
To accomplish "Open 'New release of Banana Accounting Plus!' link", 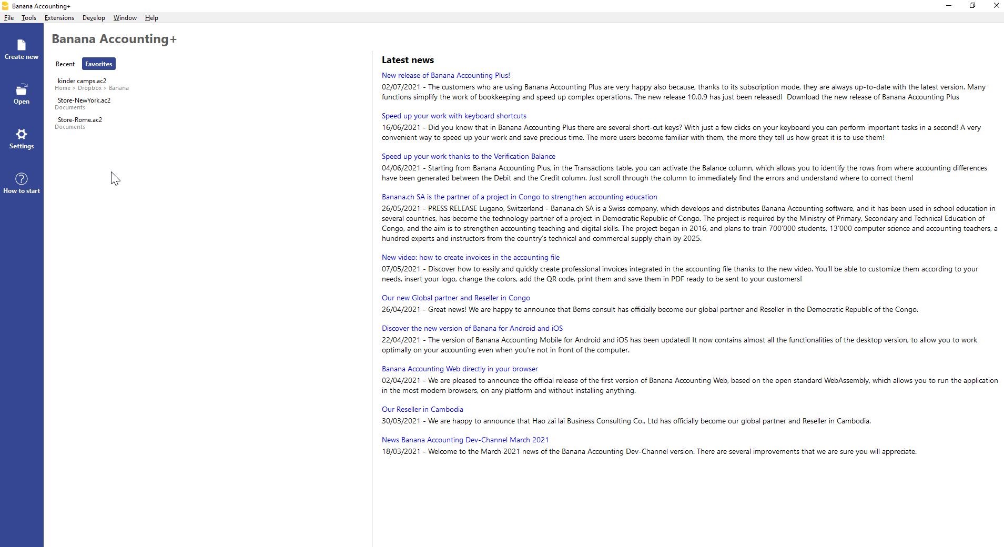I will point(446,76).
